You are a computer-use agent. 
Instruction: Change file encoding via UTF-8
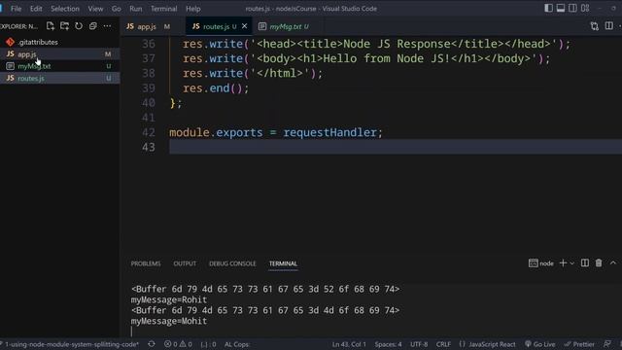coord(419,344)
